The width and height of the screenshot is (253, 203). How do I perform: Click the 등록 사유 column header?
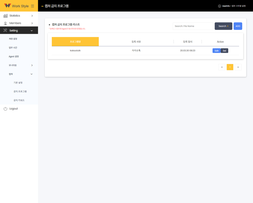pos(136,42)
